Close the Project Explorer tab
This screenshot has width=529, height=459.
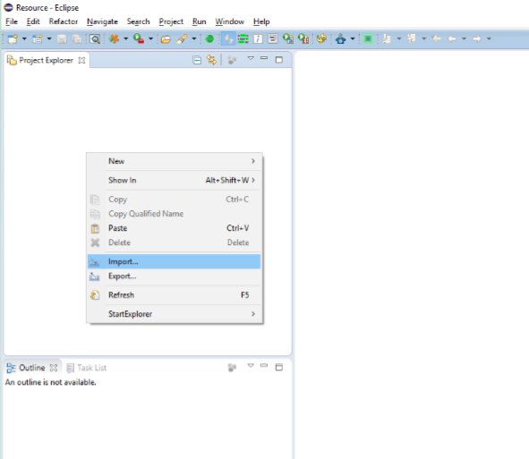(x=81, y=60)
